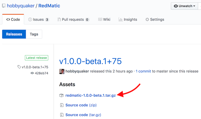Click hobbyquaker's avatar thumbnail
The image size is (201, 119).
[x=62, y=71]
